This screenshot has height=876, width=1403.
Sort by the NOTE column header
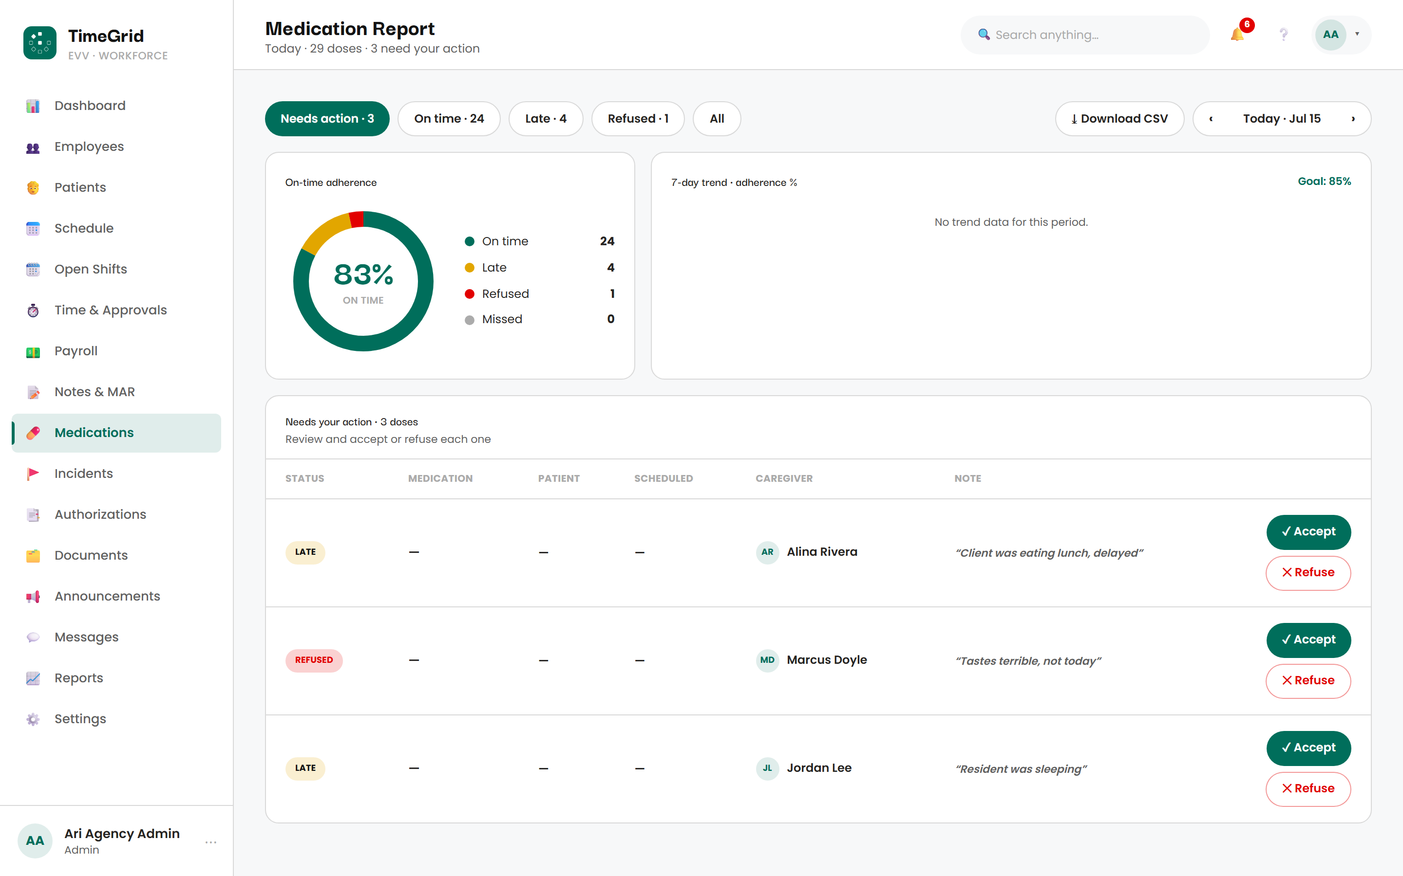pyautogui.click(x=967, y=478)
